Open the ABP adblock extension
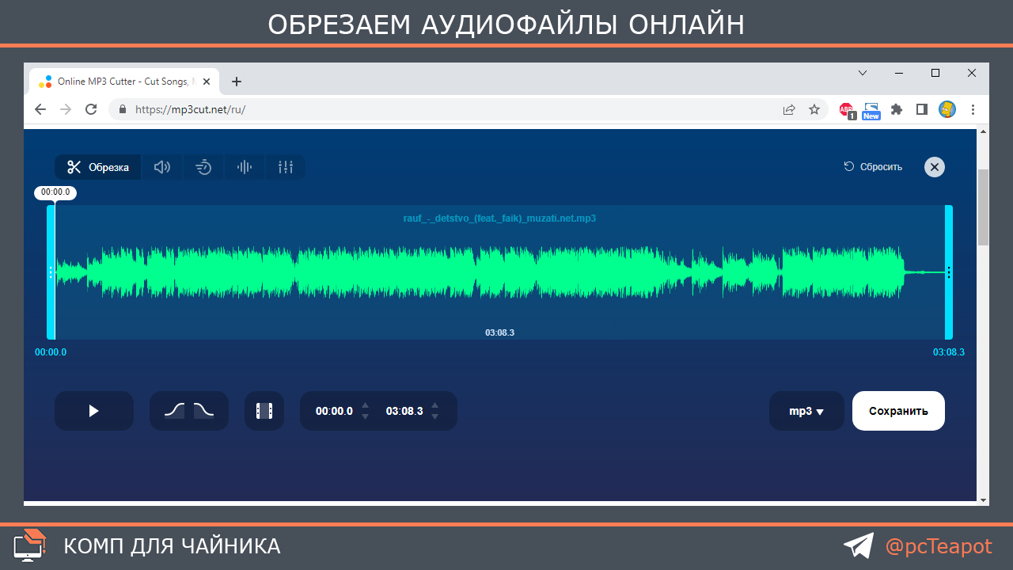The width and height of the screenshot is (1013, 570). tap(847, 110)
